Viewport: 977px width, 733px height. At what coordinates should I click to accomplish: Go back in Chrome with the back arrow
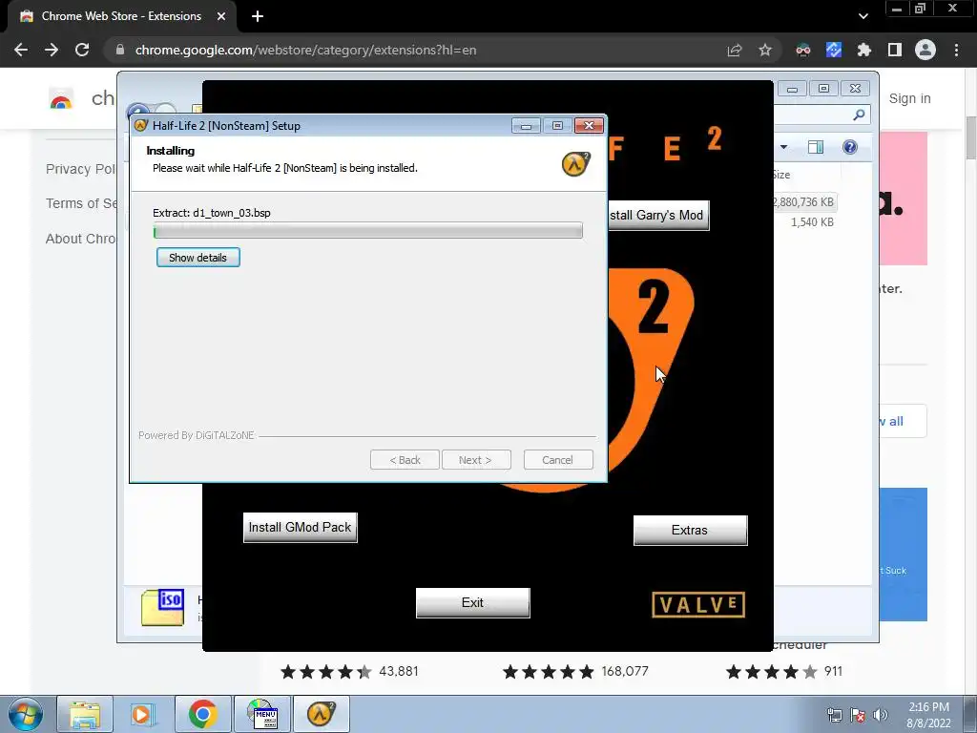point(21,50)
